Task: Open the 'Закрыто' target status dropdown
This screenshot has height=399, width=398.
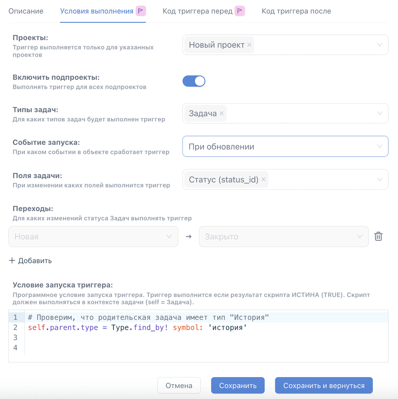Action: [x=284, y=236]
